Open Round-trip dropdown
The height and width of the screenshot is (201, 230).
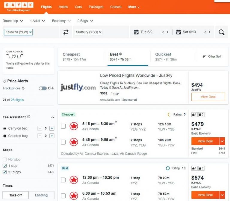coord(13,21)
